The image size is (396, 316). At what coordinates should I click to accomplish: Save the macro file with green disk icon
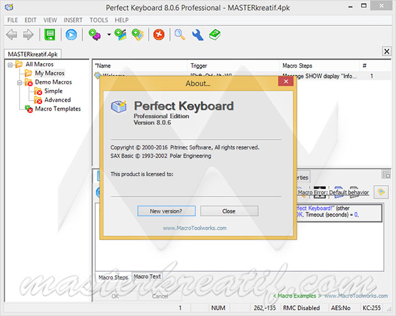tap(50, 34)
